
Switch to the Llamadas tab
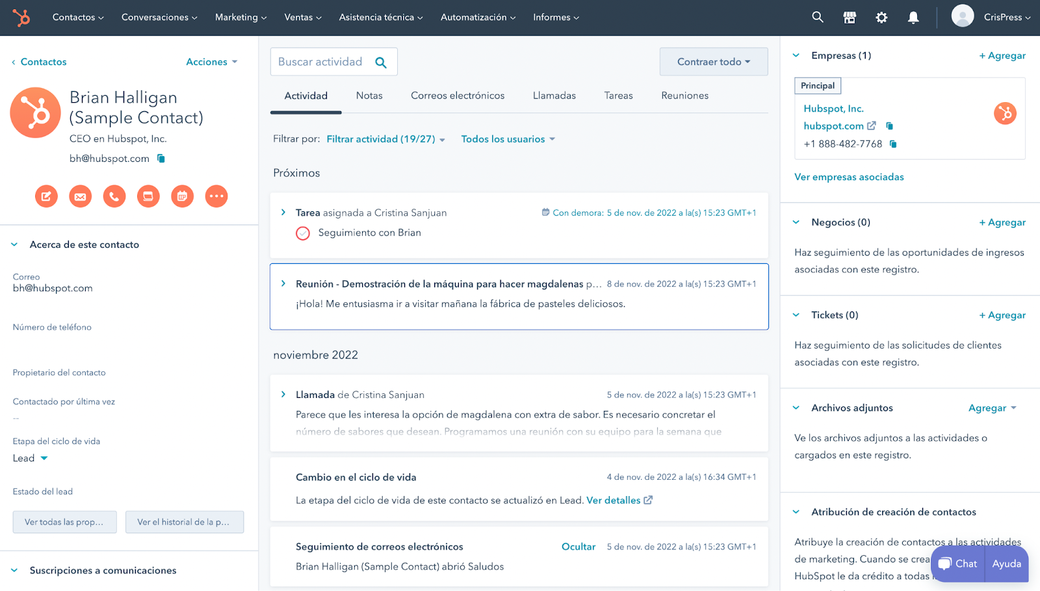[x=554, y=96]
